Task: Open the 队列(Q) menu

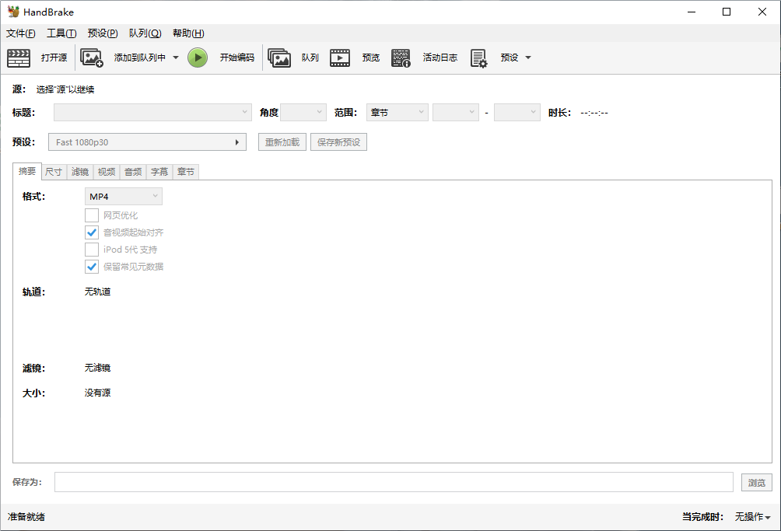Action: 145,33
